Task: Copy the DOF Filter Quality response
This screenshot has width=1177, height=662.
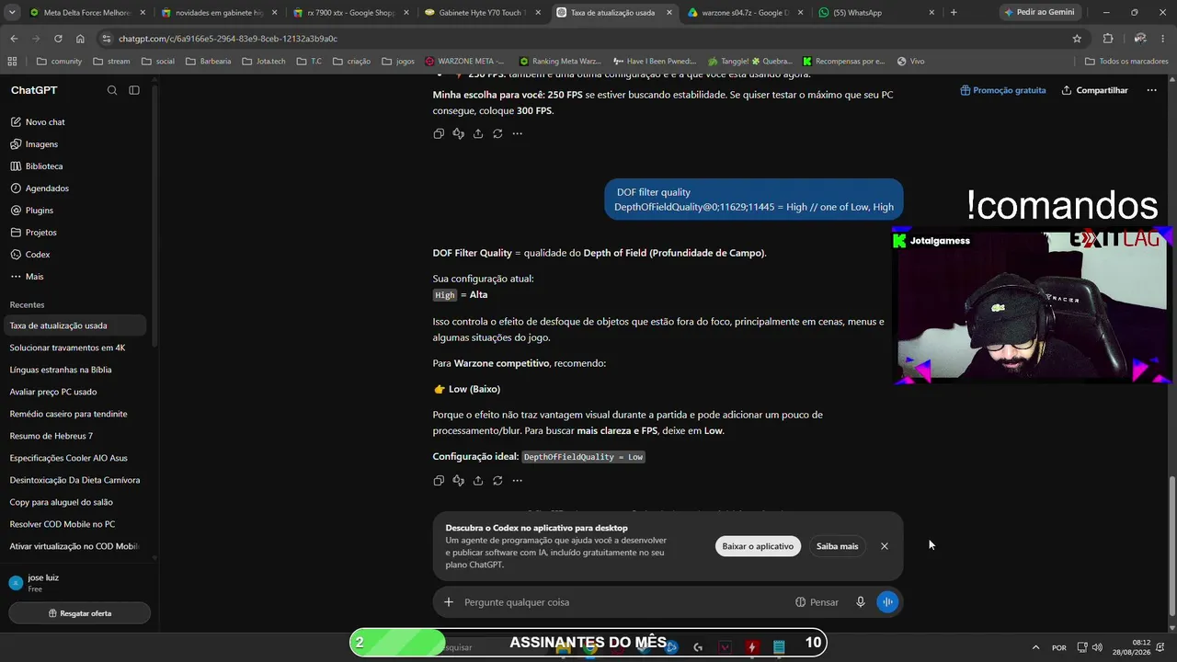Action: tap(439, 480)
